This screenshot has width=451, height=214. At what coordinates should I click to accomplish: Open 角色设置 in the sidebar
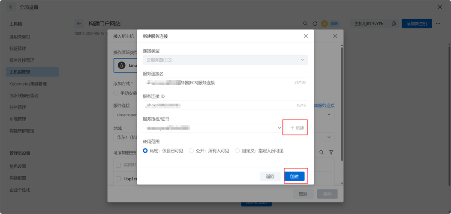(18, 166)
